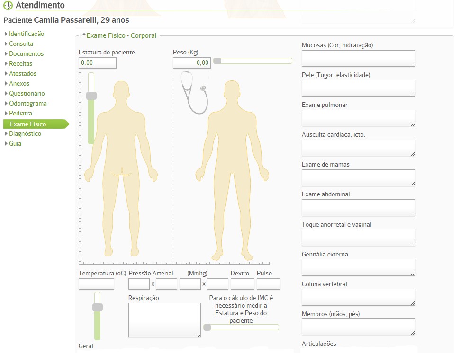Select the back-view body figure

[121, 168]
